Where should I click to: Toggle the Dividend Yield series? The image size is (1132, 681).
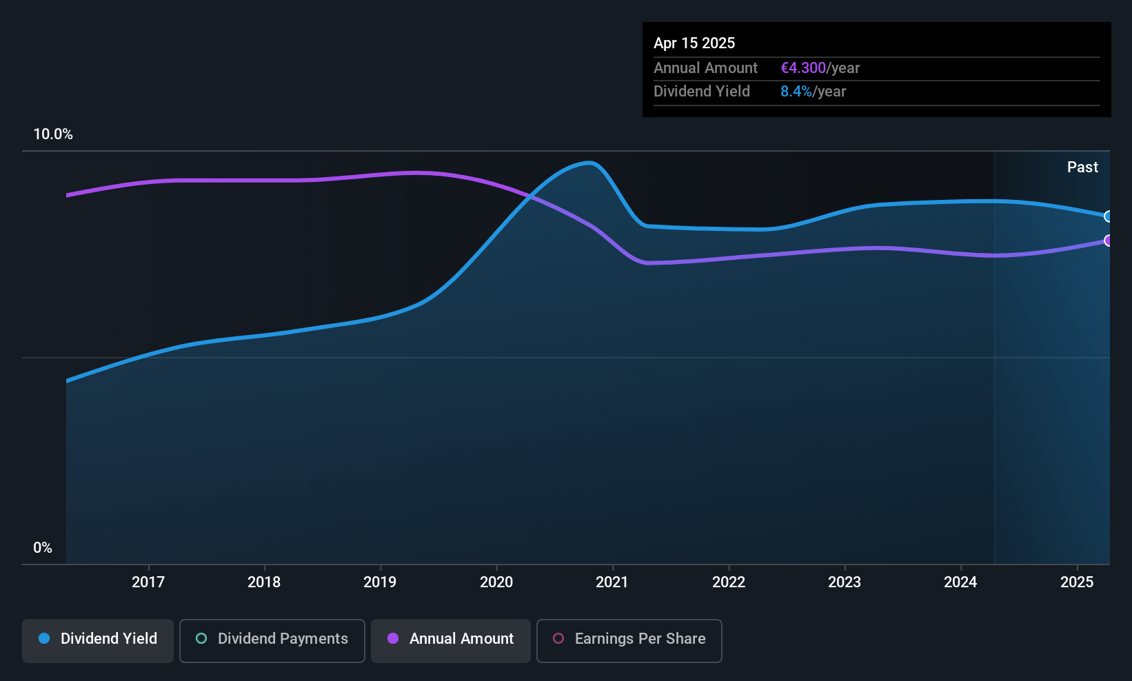tap(98, 641)
